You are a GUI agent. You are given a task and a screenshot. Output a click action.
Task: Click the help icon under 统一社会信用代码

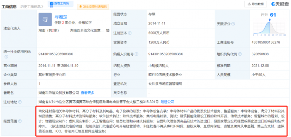tap(6, 57)
